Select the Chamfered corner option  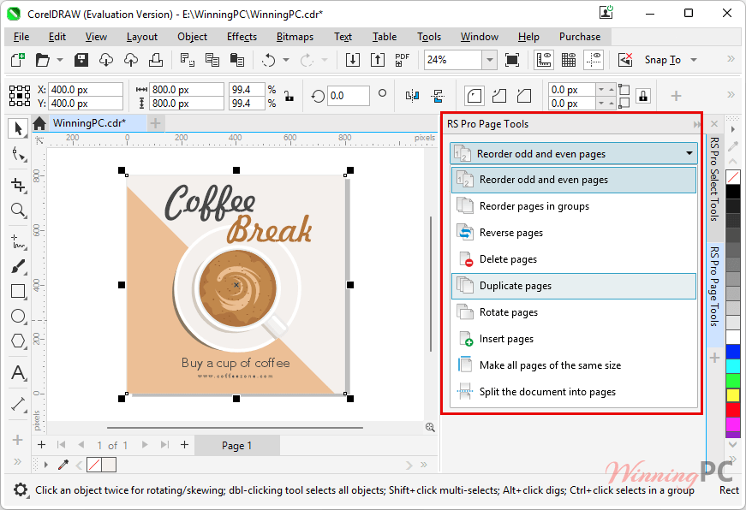524,96
